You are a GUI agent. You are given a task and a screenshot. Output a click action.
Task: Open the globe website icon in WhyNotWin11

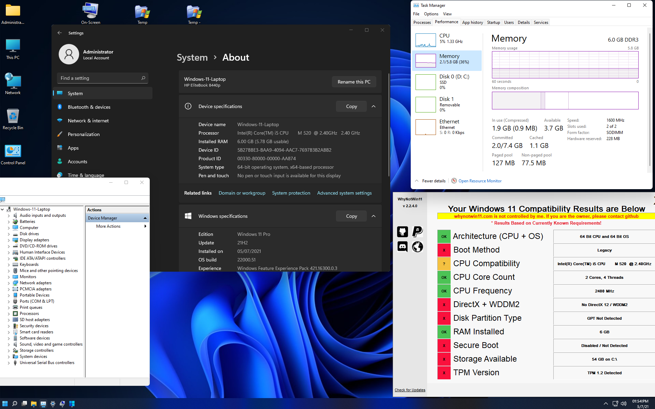point(418,246)
